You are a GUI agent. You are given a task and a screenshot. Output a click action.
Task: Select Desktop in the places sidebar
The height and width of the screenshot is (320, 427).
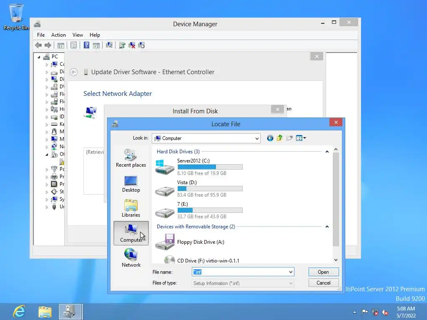click(131, 184)
